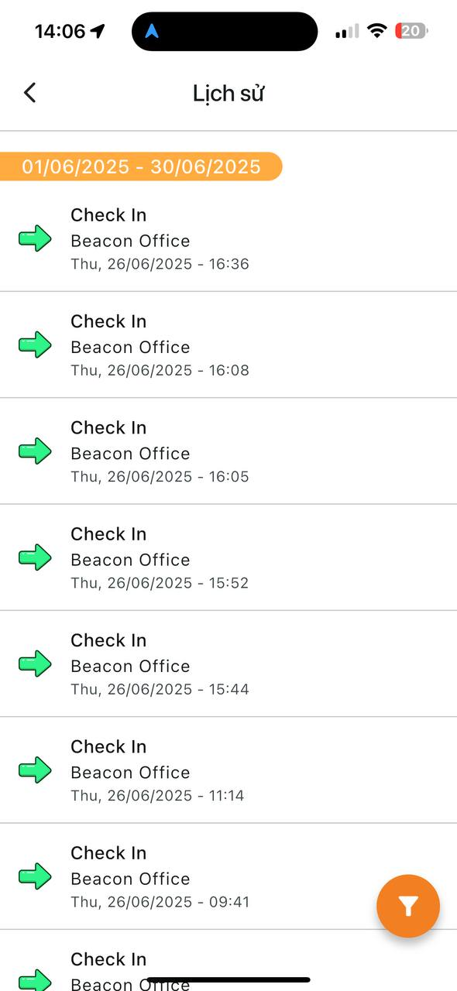Select the Check In entry at 15:44
457x991 pixels.
click(228, 664)
